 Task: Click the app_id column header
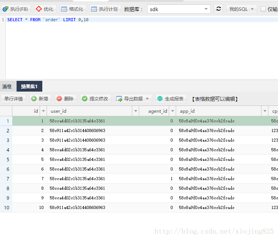tap(219, 111)
